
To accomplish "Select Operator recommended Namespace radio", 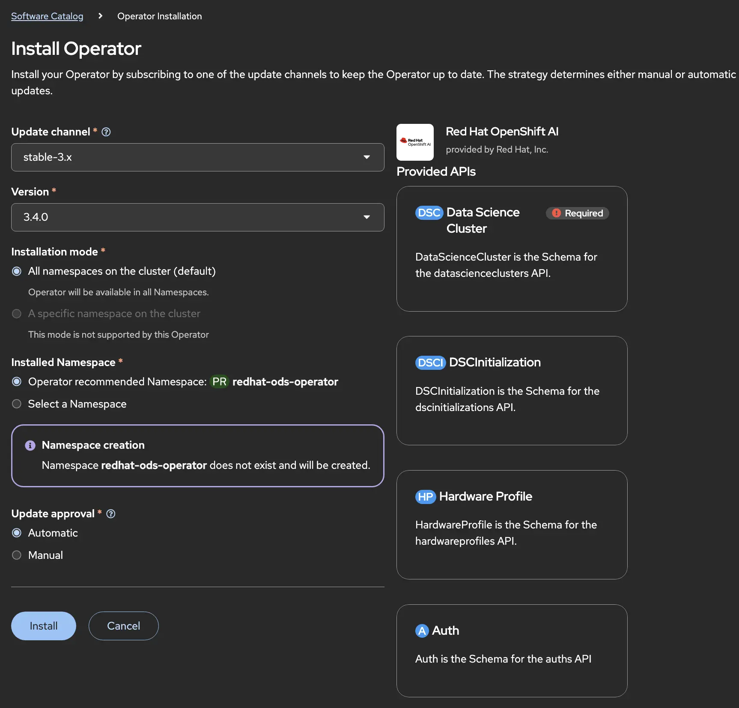I will tap(17, 381).
